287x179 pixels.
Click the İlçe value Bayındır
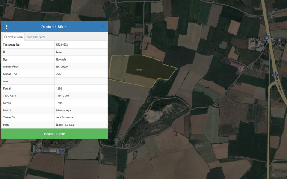[x=62, y=59]
